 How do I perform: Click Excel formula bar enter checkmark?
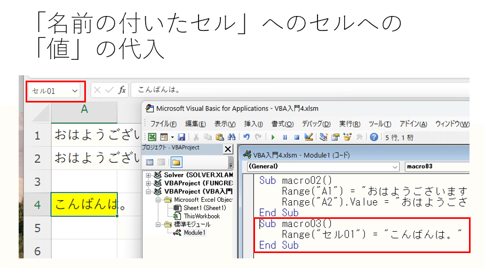click(x=109, y=90)
